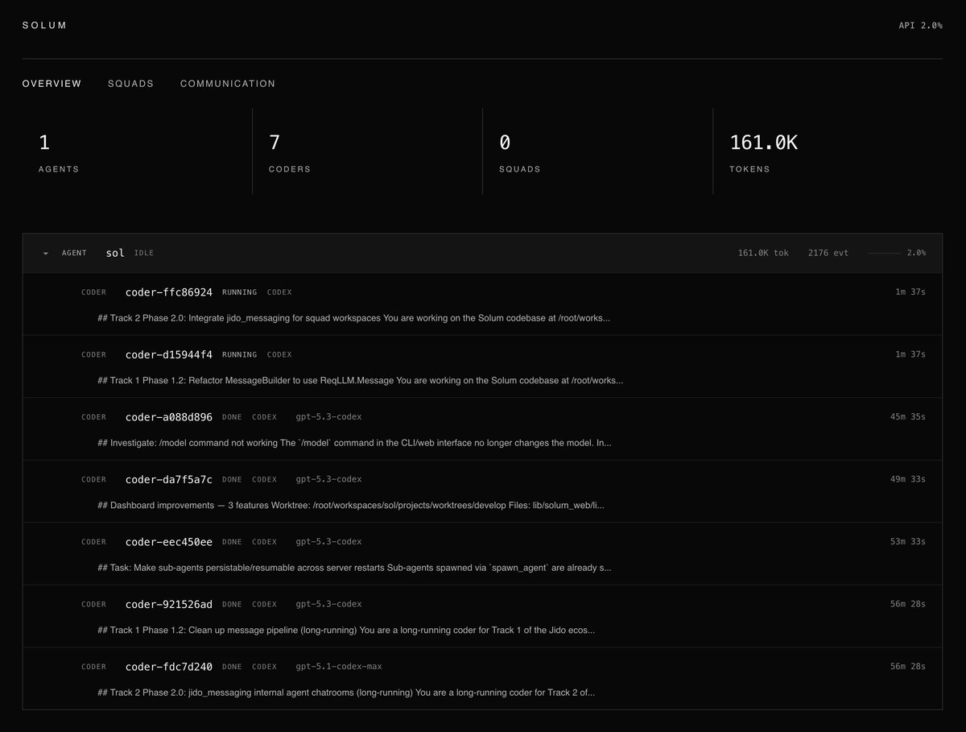This screenshot has height=732, width=966.
Task: Click the API 2.0% indicator
Action: (920, 26)
